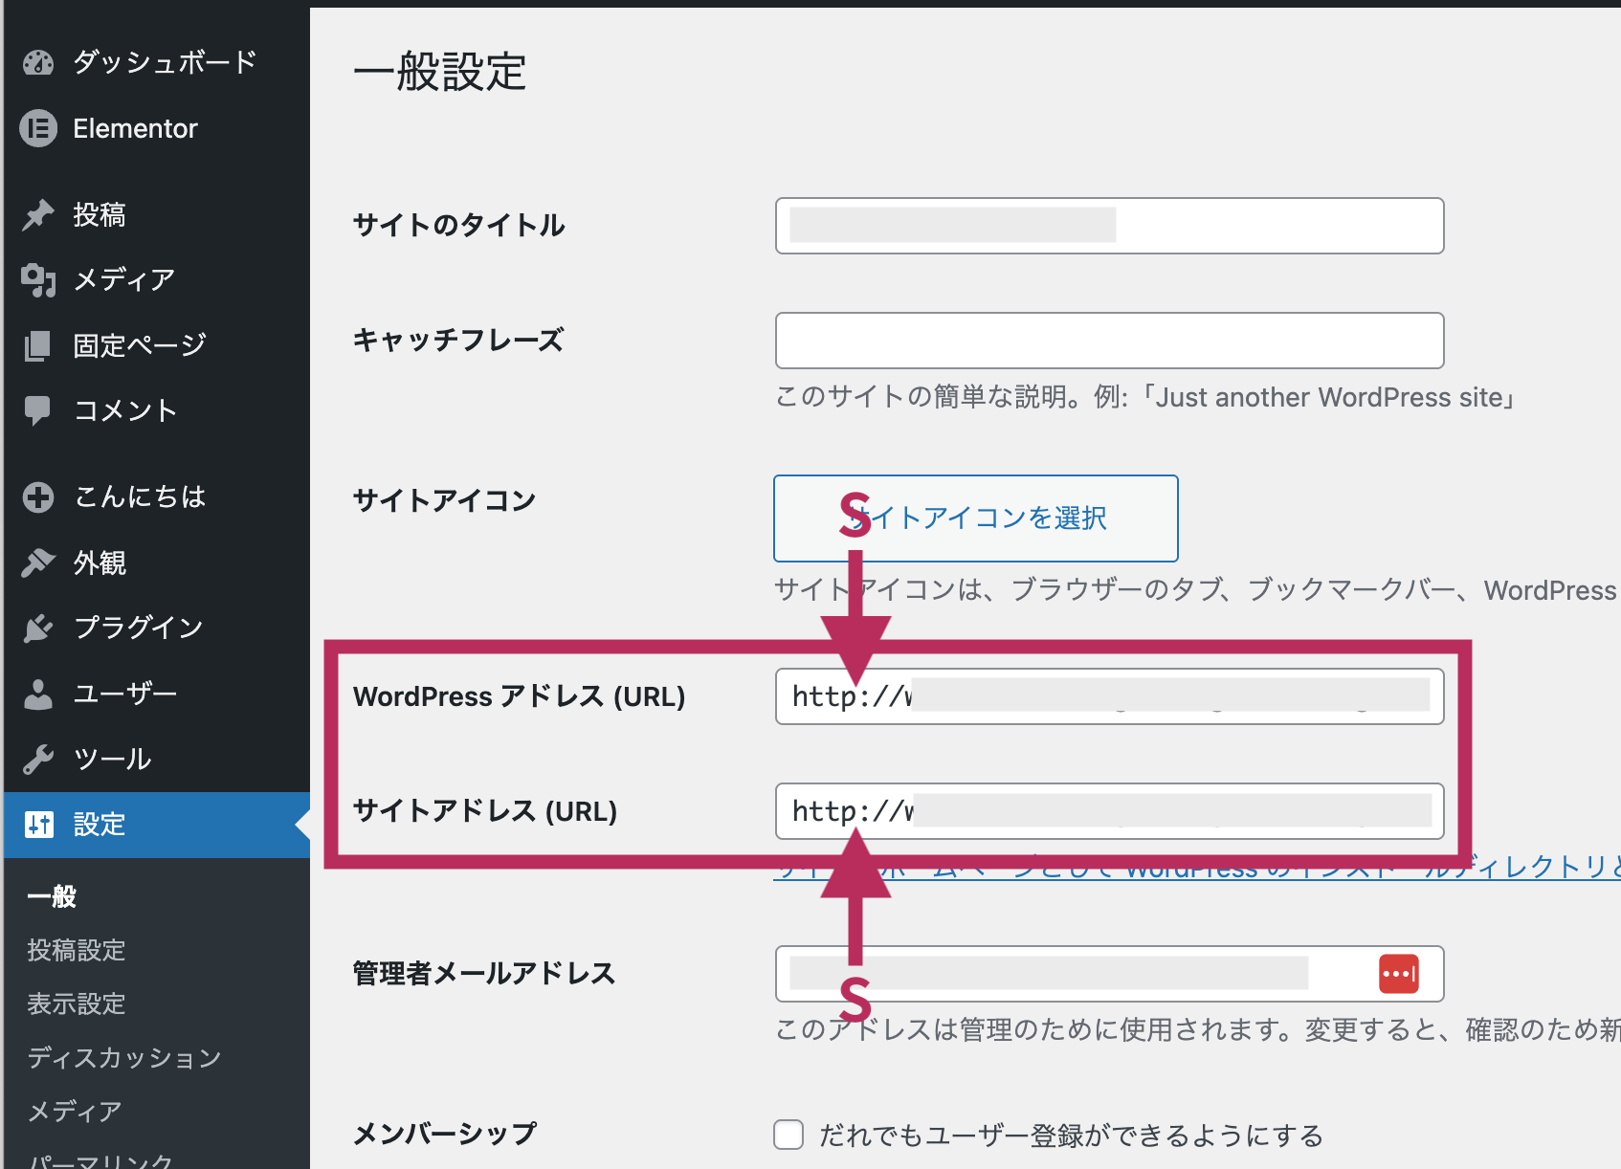The image size is (1621, 1169).
Task: Select the ツール wrench icon
Action: pos(37,758)
